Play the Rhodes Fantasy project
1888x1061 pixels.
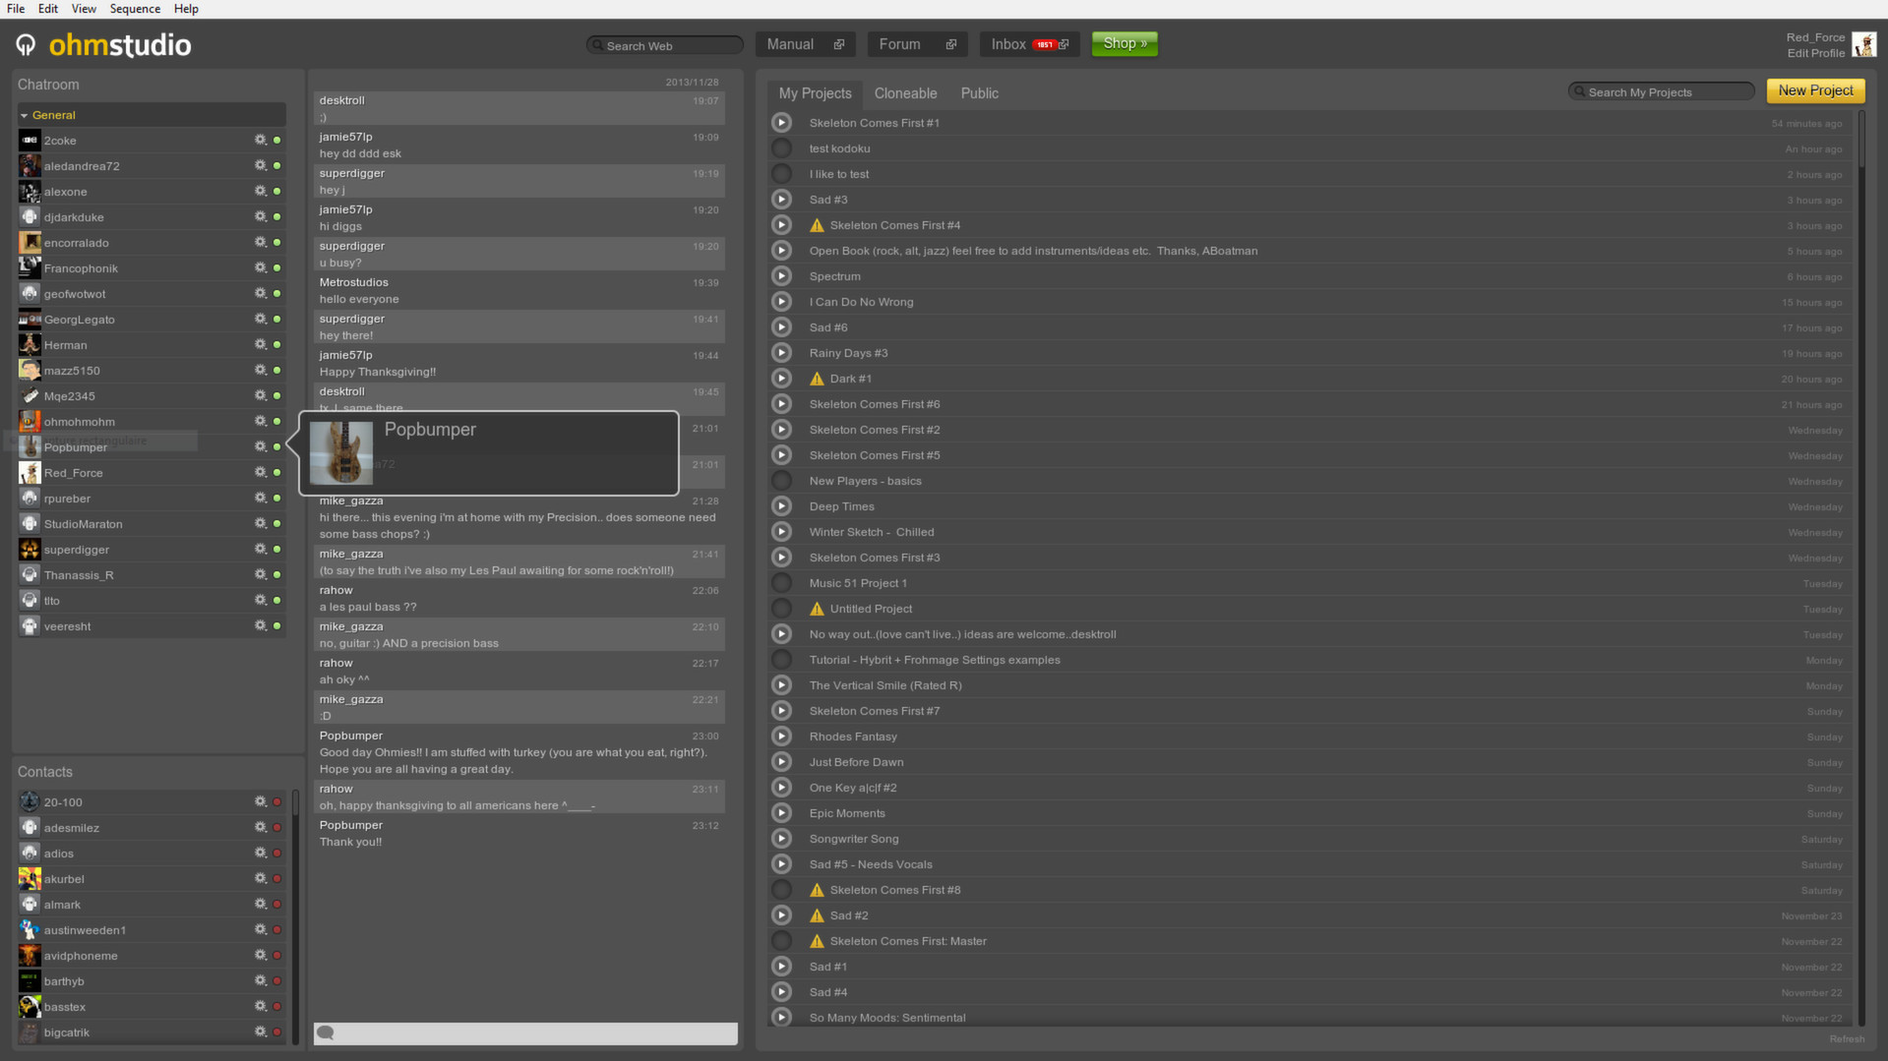pos(781,736)
